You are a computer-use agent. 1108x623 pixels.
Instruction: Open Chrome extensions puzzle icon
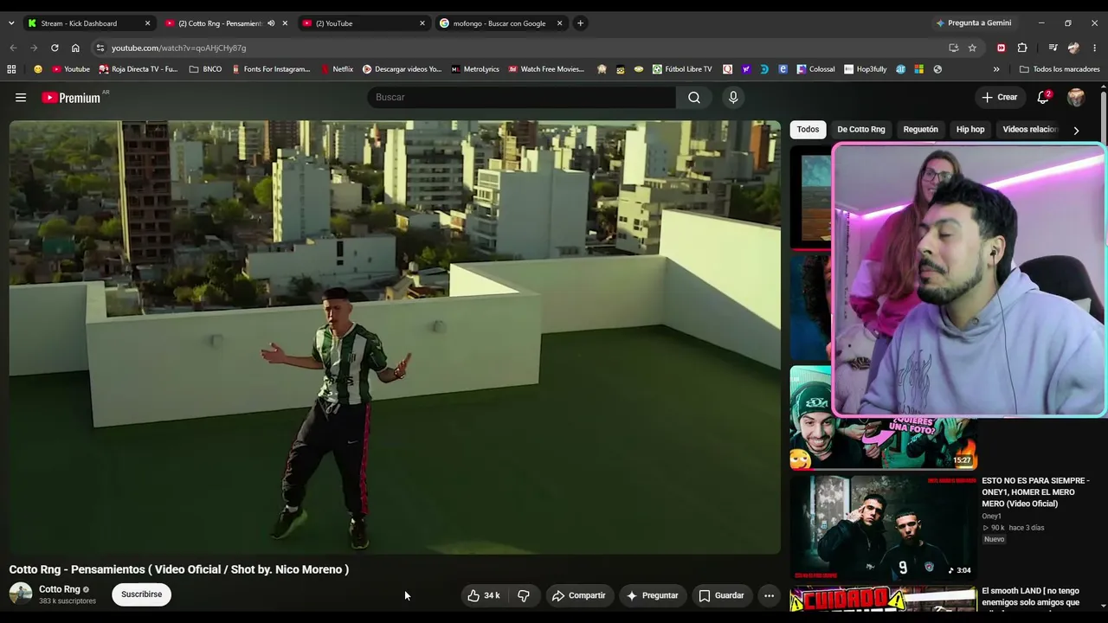(x=1022, y=48)
